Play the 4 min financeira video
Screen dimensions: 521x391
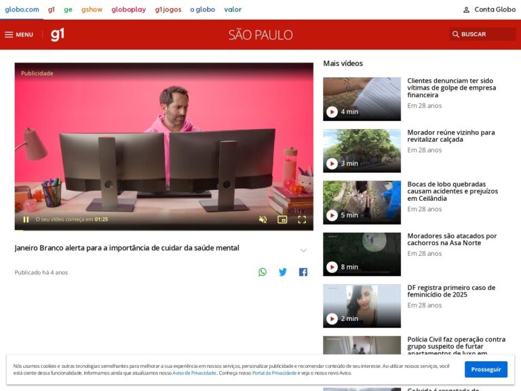pyautogui.click(x=332, y=112)
